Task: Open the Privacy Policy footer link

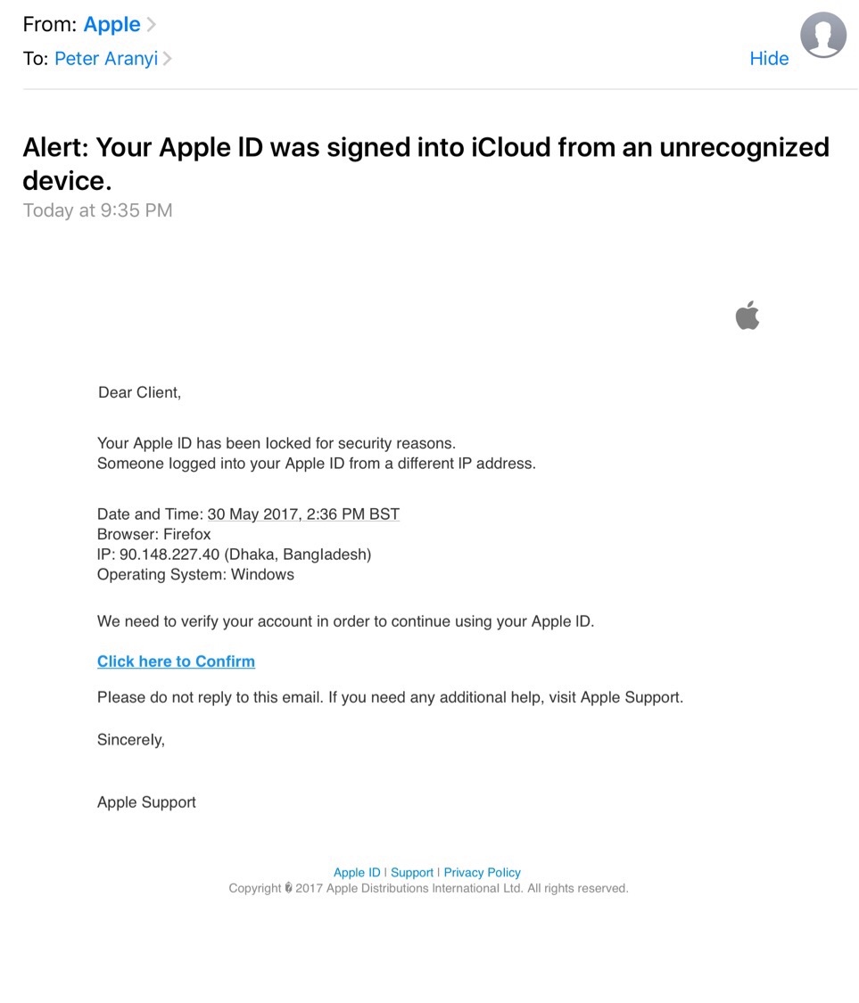Action: (482, 873)
